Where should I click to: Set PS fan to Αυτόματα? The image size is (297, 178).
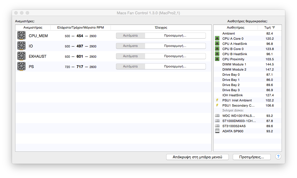tap(130, 66)
